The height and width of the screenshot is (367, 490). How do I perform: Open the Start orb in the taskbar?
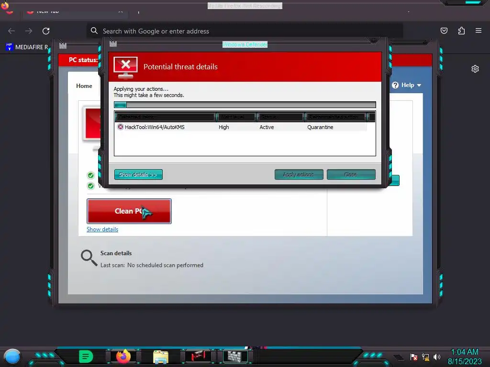point(12,356)
